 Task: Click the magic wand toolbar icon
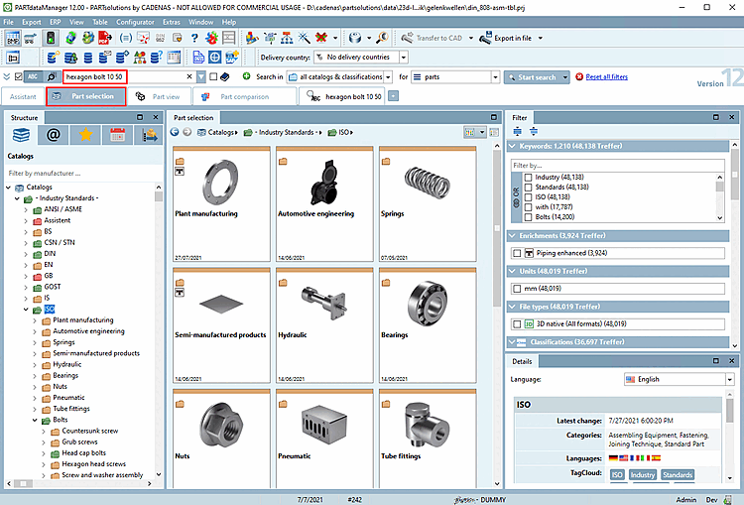[x=305, y=38]
